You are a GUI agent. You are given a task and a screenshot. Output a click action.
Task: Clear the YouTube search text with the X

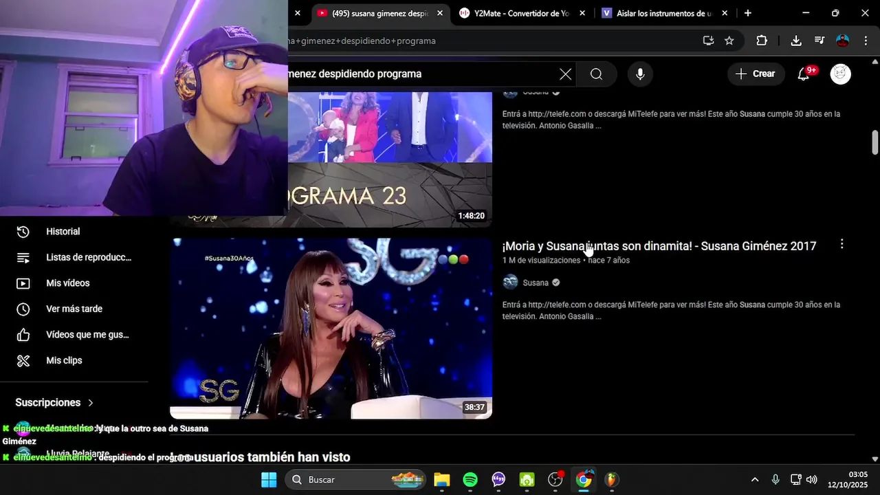565,74
